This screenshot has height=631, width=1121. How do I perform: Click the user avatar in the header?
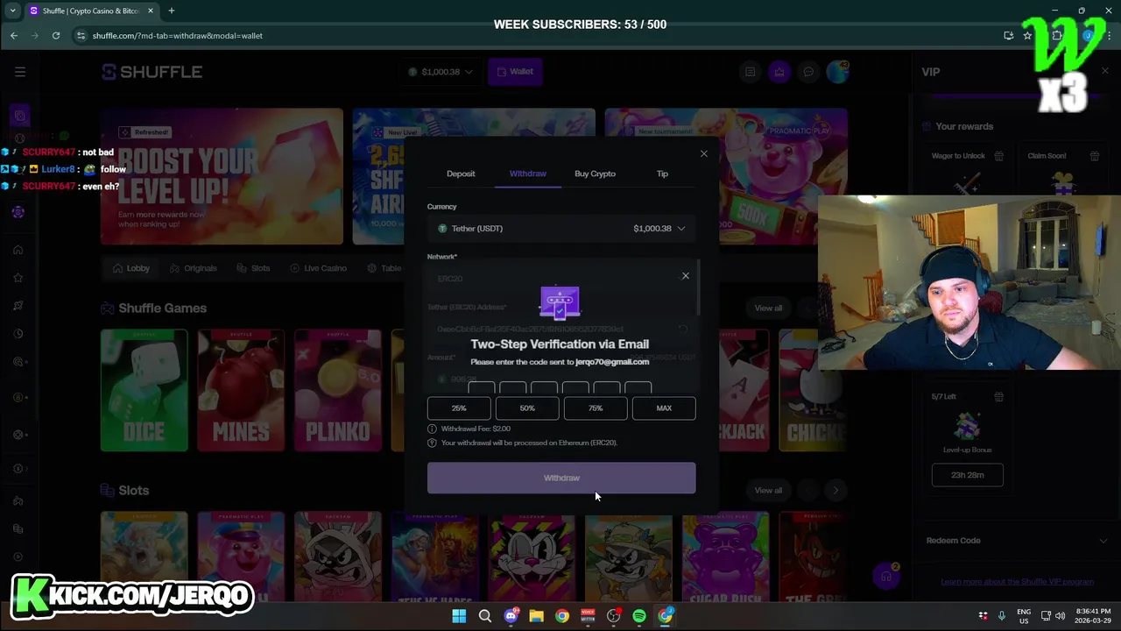[x=838, y=72]
